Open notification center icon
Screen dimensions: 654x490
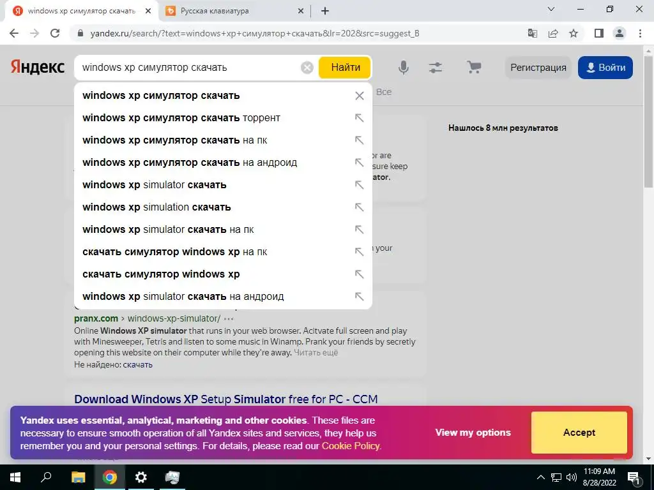[634, 477]
